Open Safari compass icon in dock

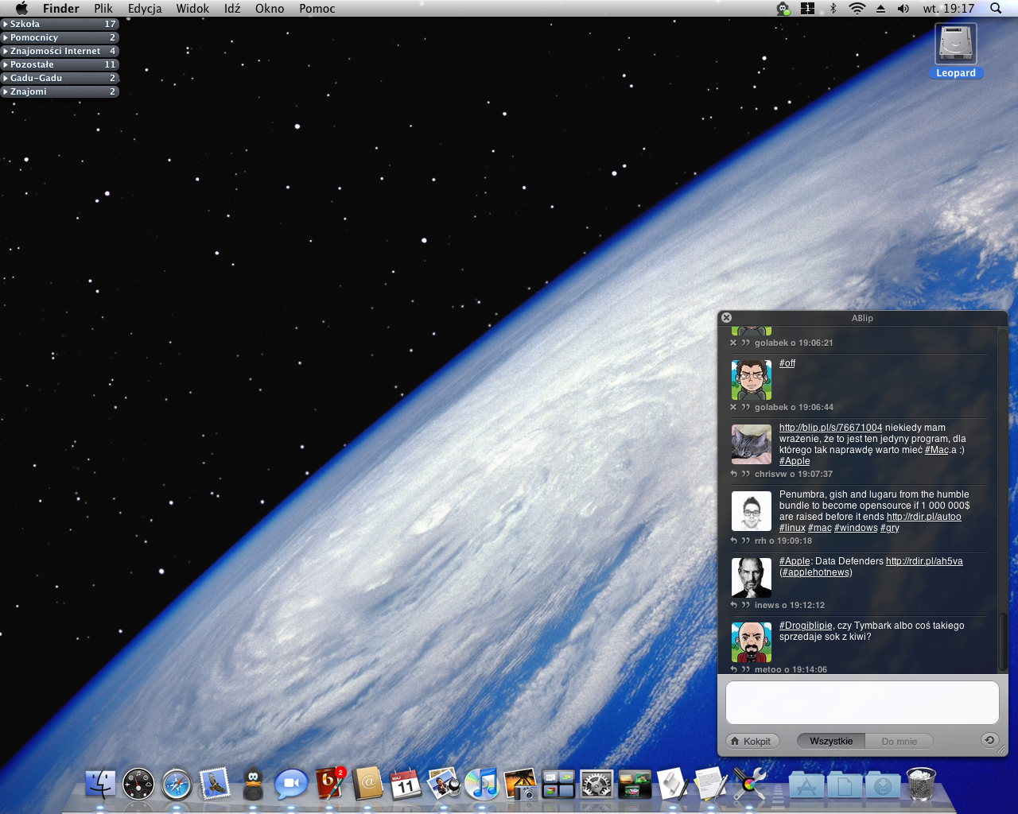tap(177, 785)
